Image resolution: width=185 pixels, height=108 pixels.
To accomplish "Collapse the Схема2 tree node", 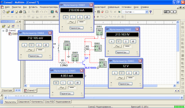I will 3,31.
